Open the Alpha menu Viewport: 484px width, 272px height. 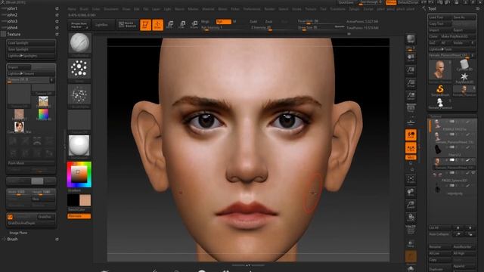(72, 9)
